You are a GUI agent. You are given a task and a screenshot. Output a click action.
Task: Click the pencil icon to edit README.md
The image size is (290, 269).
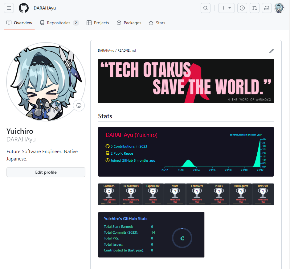pyautogui.click(x=272, y=51)
